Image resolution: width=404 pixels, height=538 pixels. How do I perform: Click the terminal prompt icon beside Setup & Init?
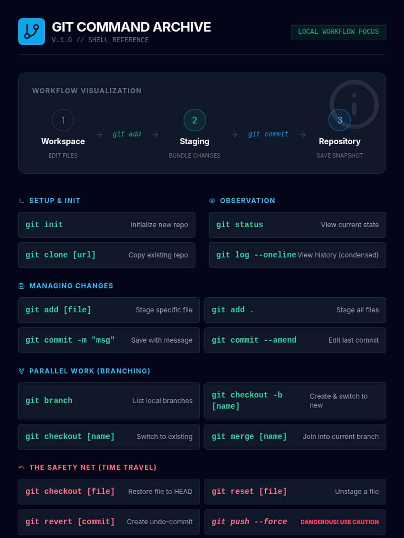[22, 201]
